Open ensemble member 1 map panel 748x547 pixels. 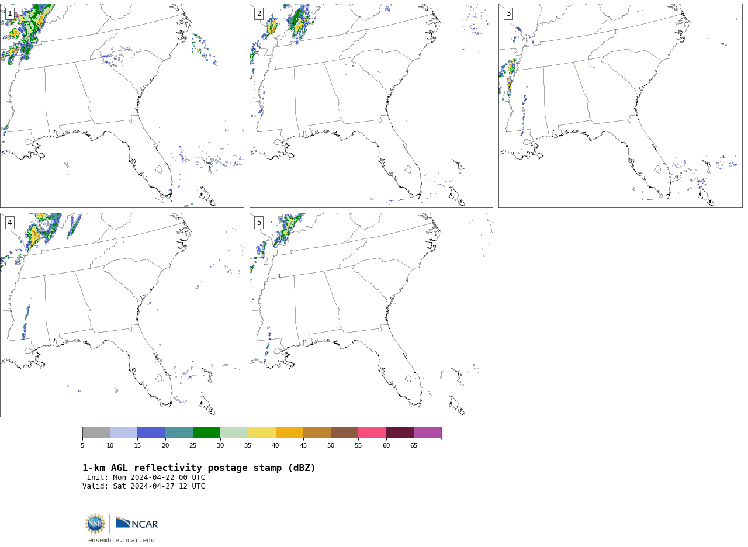pyautogui.click(x=122, y=106)
